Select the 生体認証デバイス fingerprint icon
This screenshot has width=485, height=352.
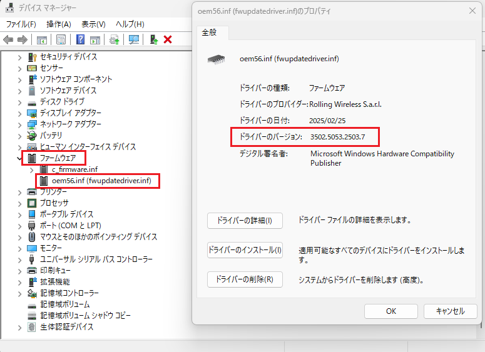(x=31, y=326)
